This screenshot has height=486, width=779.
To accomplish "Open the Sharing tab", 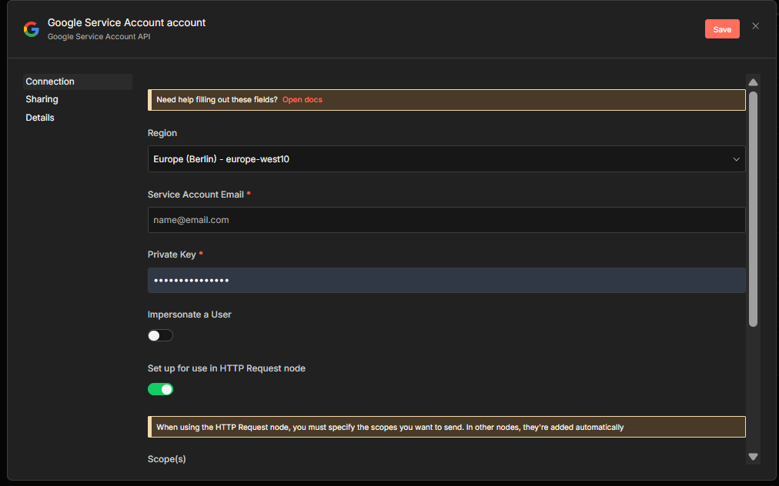I will point(42,99).
